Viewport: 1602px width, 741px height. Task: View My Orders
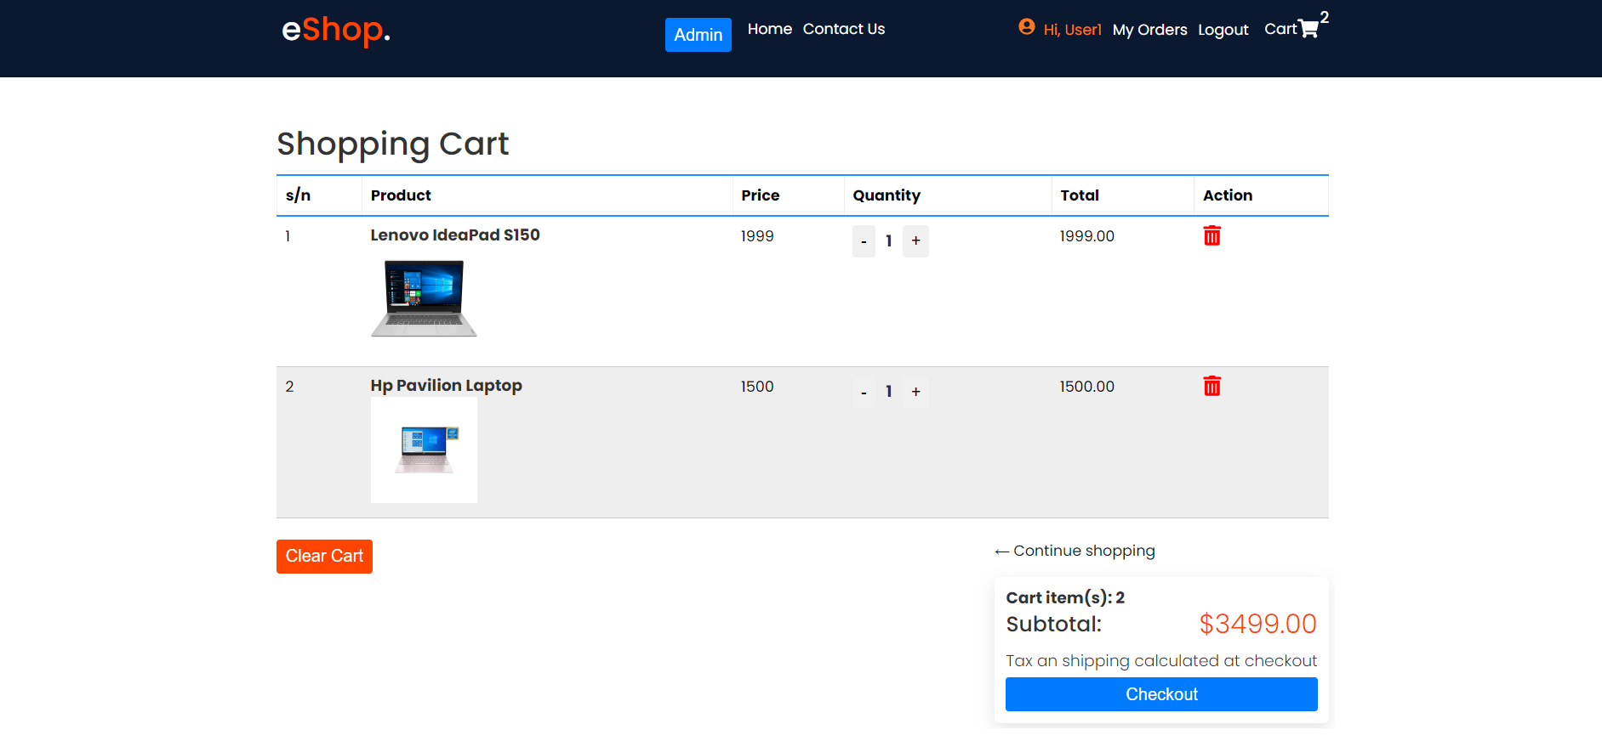tap(1149, 30)
